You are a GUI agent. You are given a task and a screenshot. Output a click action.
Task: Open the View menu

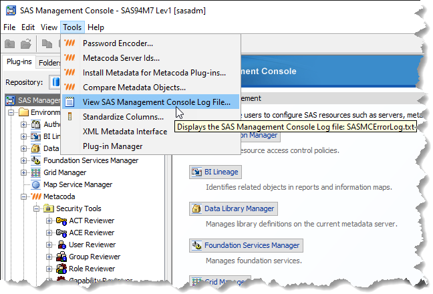(49, 27)
